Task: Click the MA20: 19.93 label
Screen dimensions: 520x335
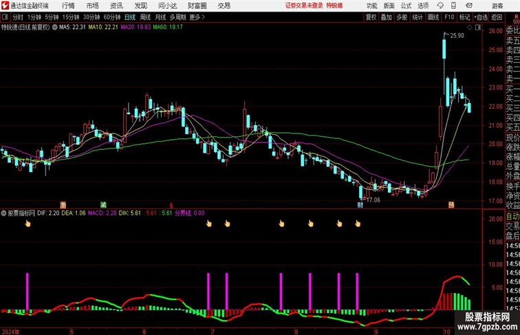Action: 136,28
